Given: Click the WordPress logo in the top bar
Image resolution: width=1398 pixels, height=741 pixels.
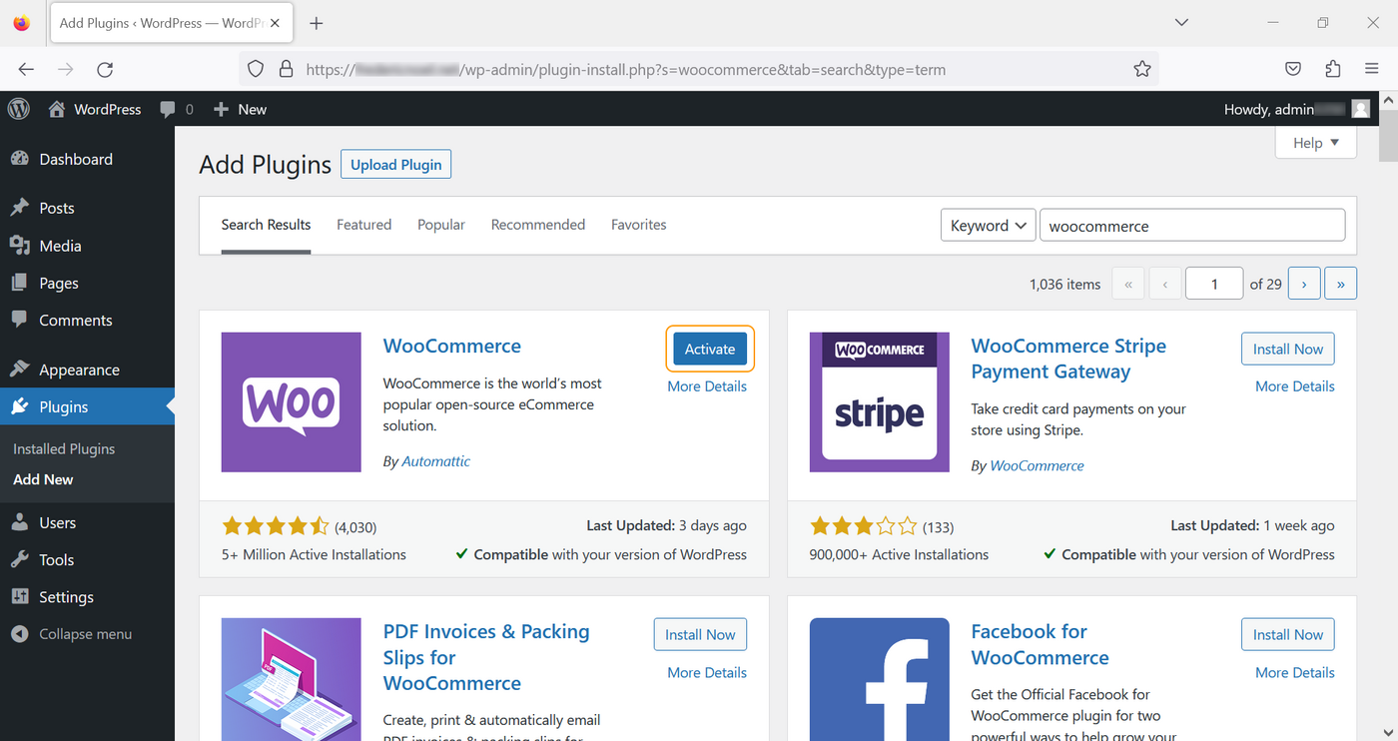Looking at the screenshot, I should click(18, 109).
